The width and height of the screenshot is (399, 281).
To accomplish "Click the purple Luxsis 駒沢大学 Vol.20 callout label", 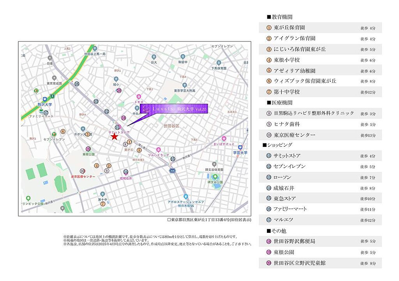I will [x=175, y=109].
